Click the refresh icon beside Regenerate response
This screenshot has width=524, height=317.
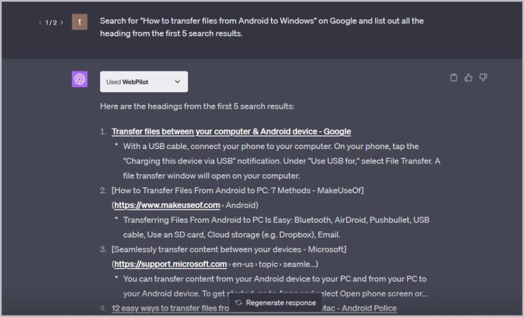click(238, 303)
